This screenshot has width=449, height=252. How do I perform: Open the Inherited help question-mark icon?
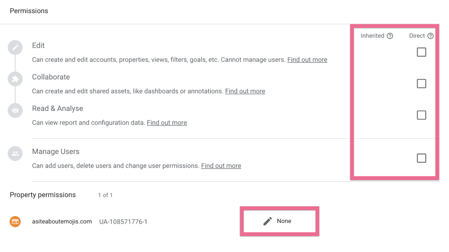pos(390,36)
